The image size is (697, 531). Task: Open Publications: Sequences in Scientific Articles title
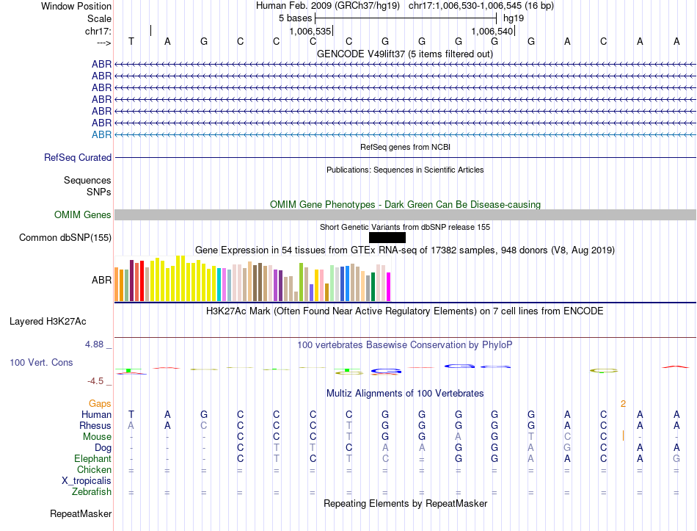click(405, 170)
